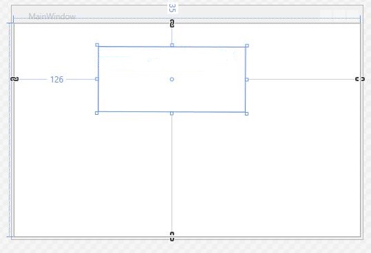Click the top-center resize handle of the selected control
The width and height of the screenshot is (371, 253).
point(172,45)
